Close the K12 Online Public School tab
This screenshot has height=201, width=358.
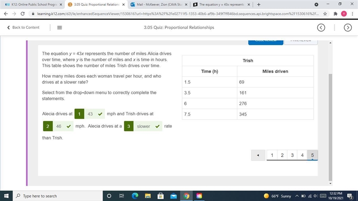61,4
